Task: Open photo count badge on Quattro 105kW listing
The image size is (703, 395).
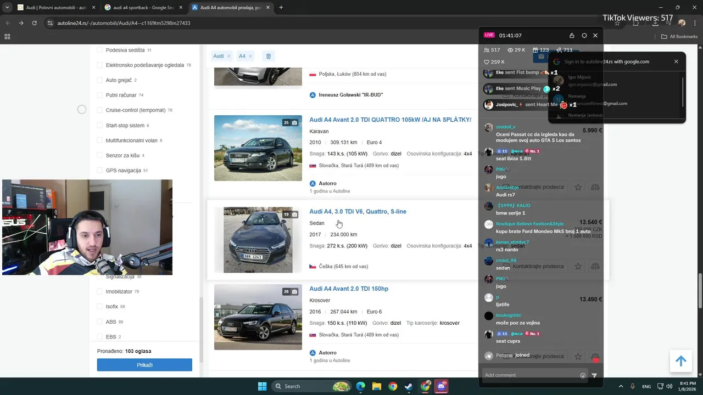Action: click(290, 122)
